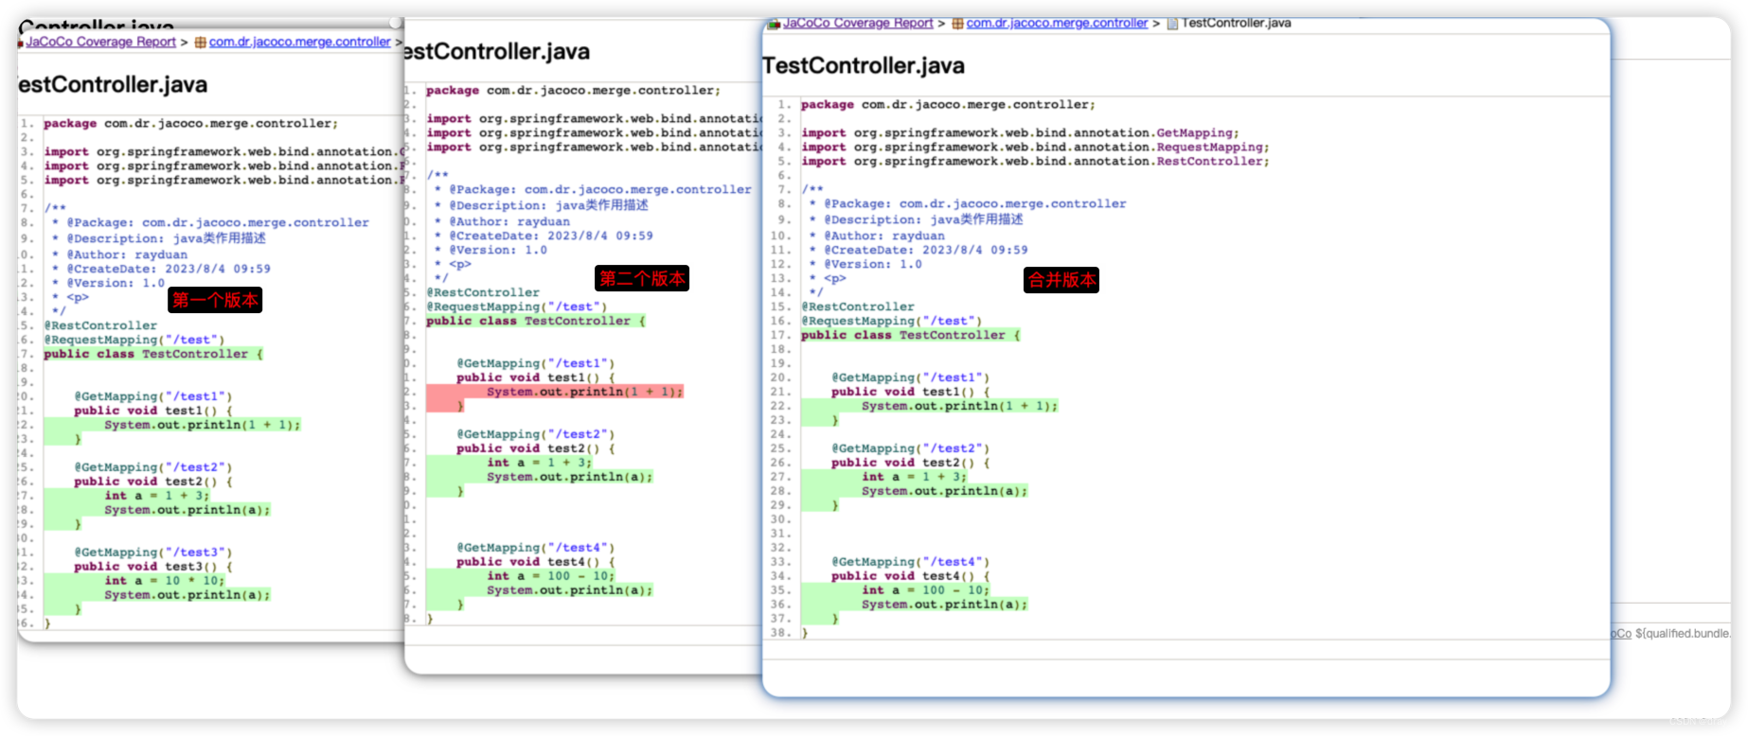Click the GetMapping import on line 3, right window
Image resolution: width=1748 pixels, height=736 pixels.
tap(1020, 133)
